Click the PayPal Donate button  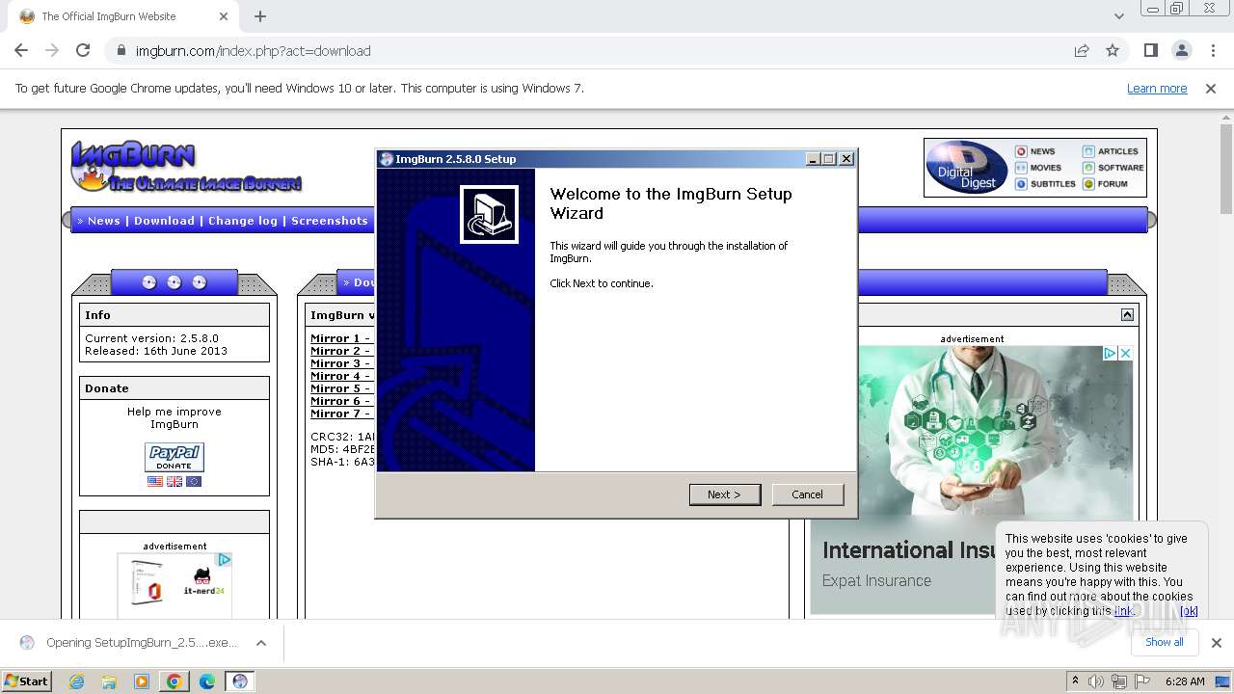(174, 457)
